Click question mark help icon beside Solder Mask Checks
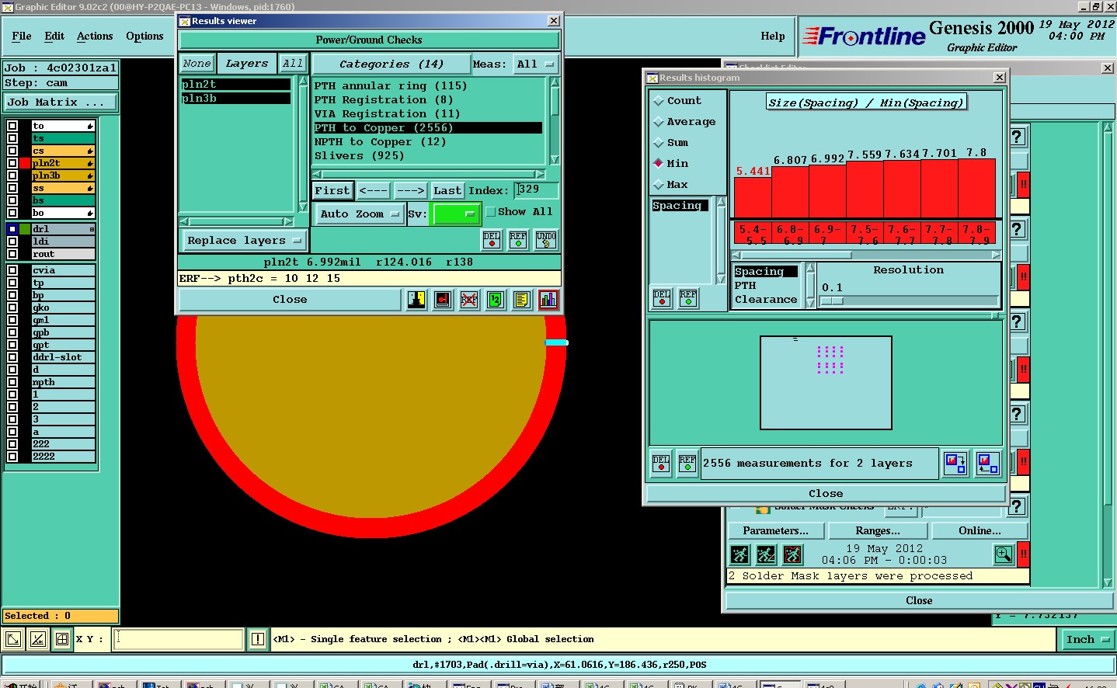This screenshot has height=688, width=1117. (1018, 507)
